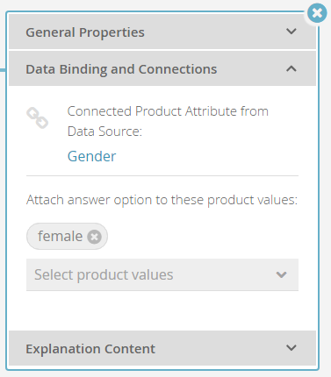Click Connected Product Attribute label text
The width and height of the screenshot is (331, 377).
(168, 121)
